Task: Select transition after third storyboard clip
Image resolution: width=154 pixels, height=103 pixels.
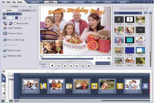Action: 94,86
